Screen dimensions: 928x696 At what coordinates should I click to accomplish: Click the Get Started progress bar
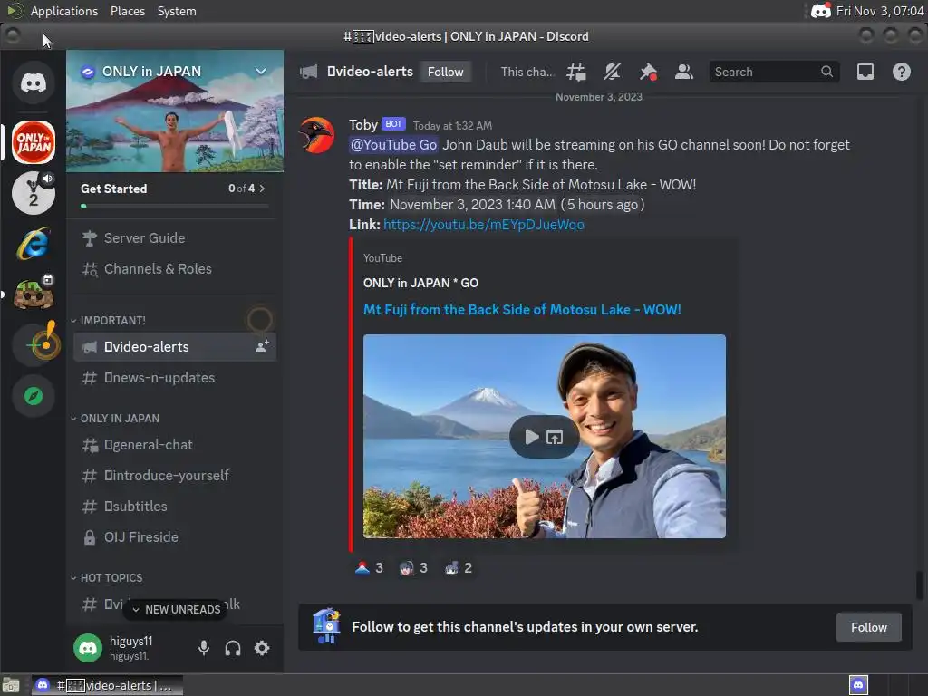tap(175, 206)
